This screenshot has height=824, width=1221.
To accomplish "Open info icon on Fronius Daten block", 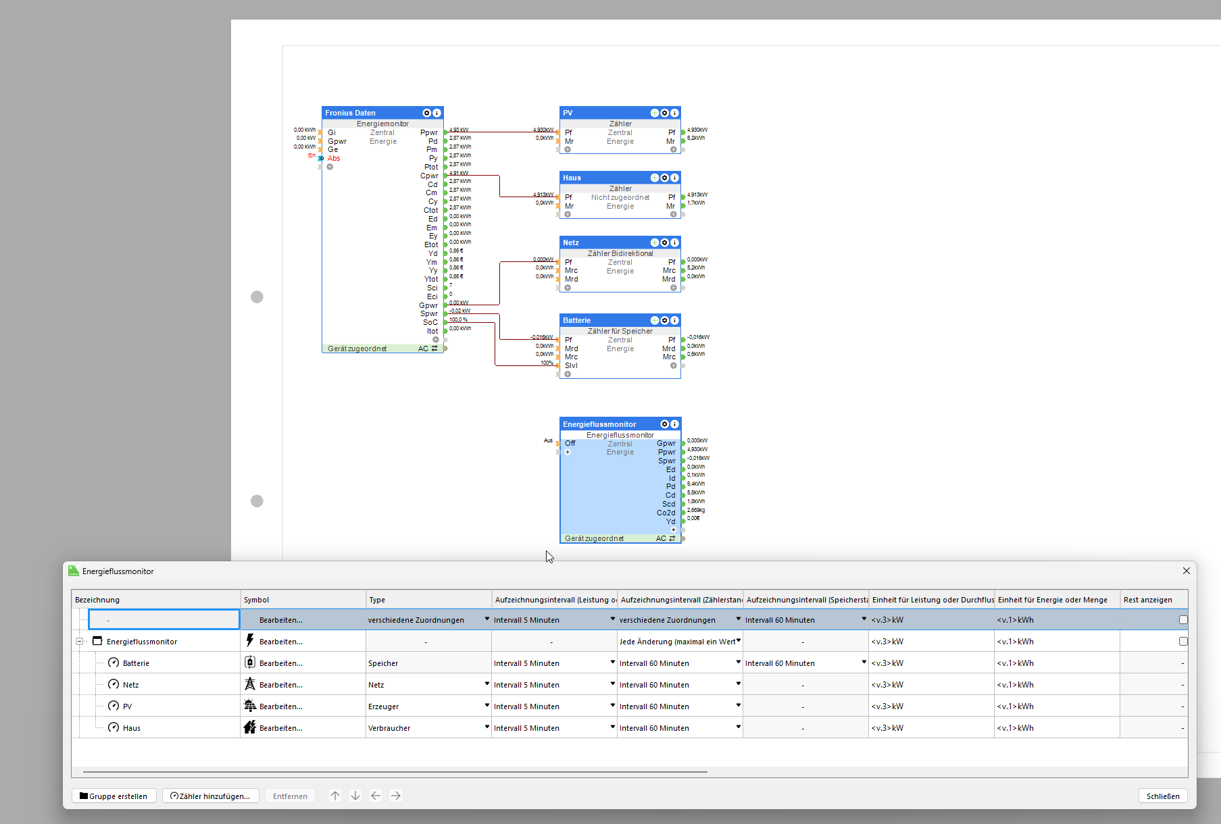I will (x=437, y=113).
